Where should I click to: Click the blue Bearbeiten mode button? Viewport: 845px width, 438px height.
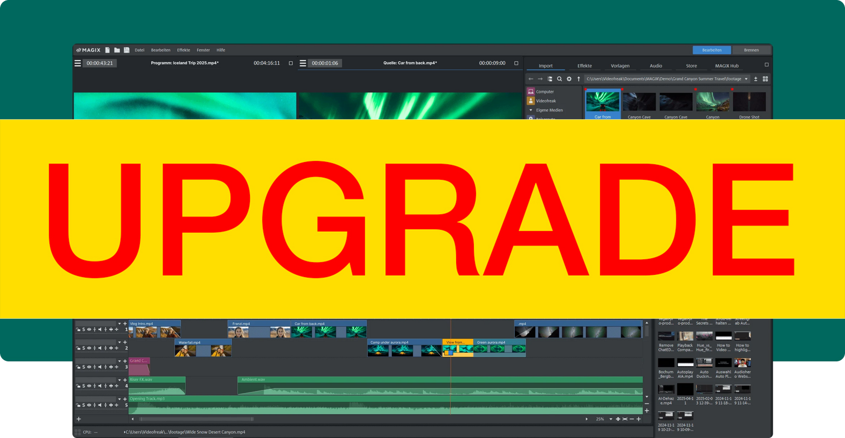[x=712, y=50]
